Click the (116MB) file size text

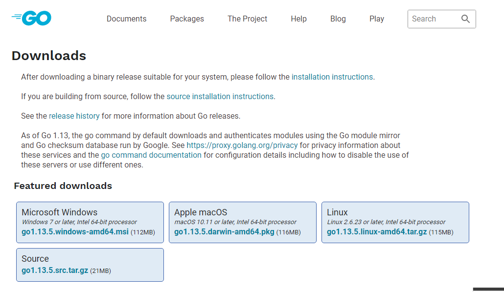(288, 232)
